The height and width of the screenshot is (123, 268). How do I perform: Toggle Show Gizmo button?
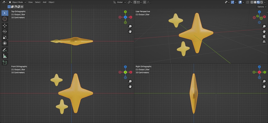coord(232,2)
